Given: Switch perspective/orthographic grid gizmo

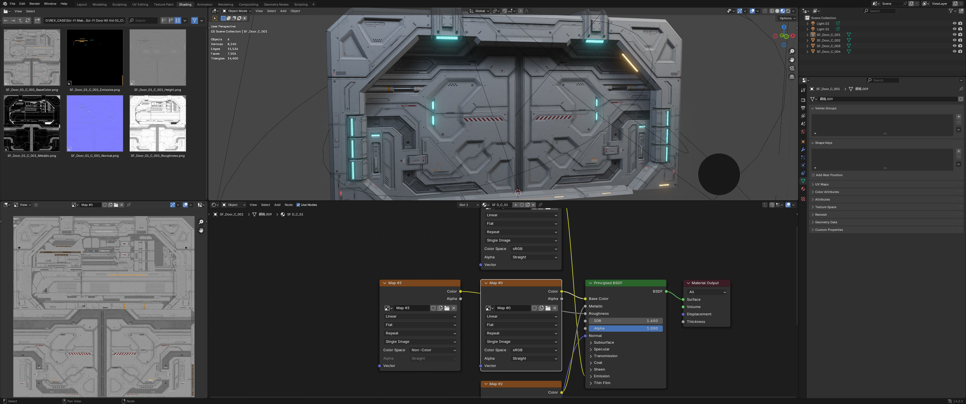Looking at the screenshot, I should 792,77.
